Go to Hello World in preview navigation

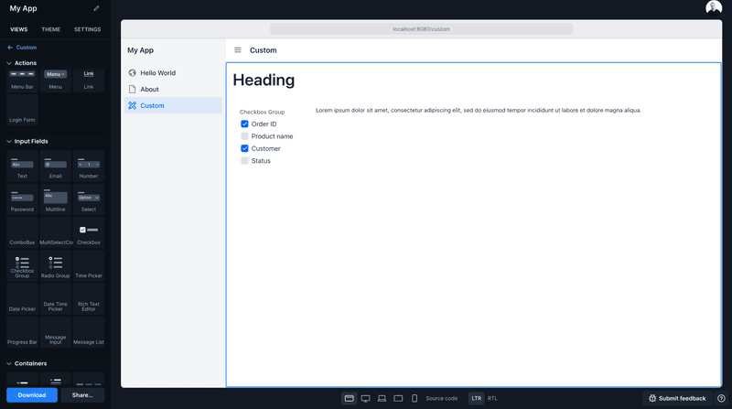(173, 73)
